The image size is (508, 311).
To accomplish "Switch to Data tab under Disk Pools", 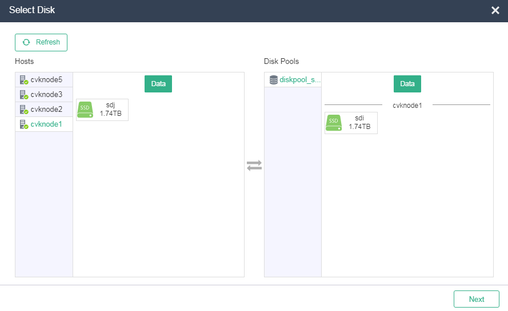I will [407, 84].
